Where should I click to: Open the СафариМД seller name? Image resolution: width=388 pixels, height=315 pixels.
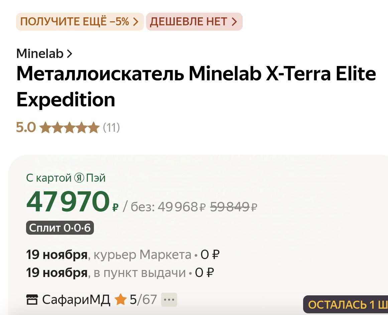(x=76, y=300)
